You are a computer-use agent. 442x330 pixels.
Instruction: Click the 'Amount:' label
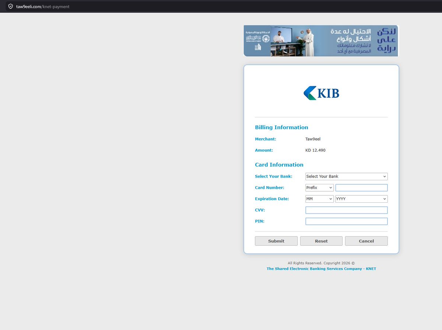point(264,150)
